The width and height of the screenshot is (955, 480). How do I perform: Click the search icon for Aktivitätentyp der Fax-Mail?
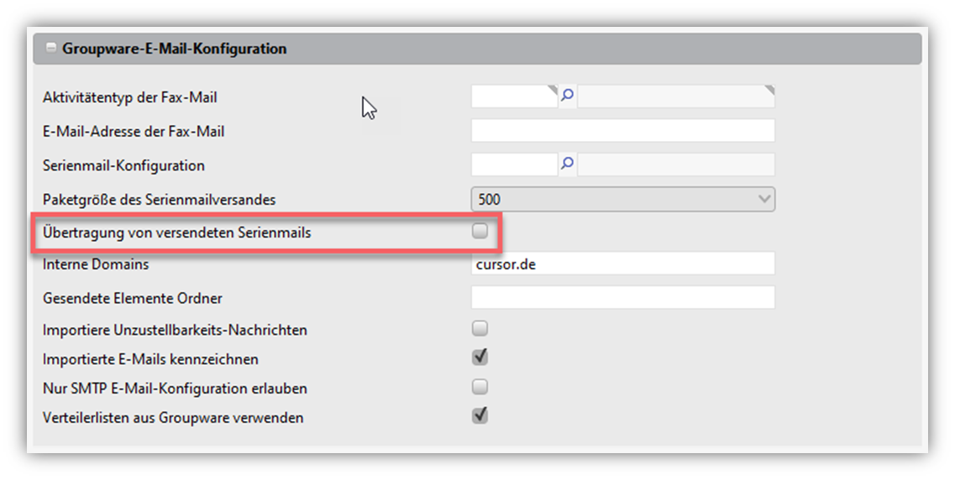point(567,97)
